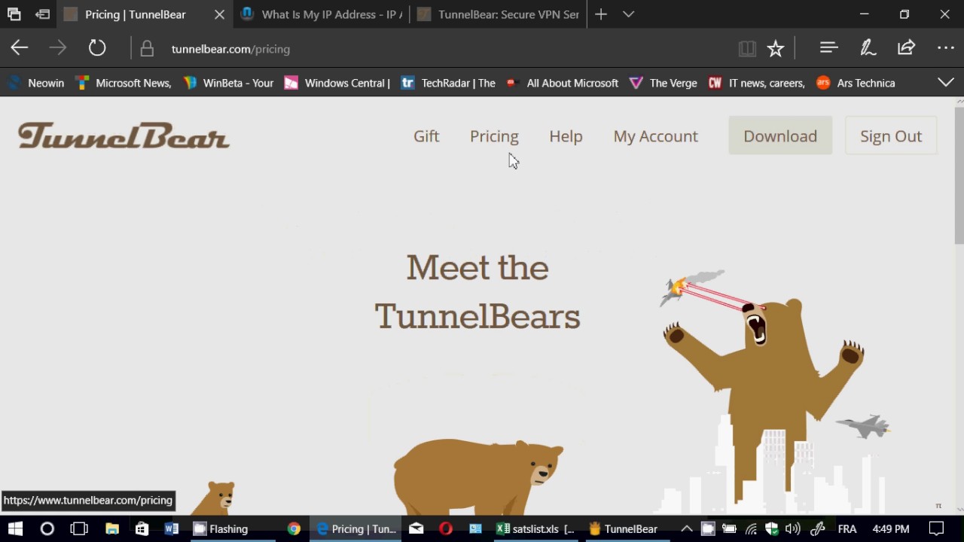Screen dimensions: 964x542
Task: Share this page via Share icon
Action: point(906,48)
